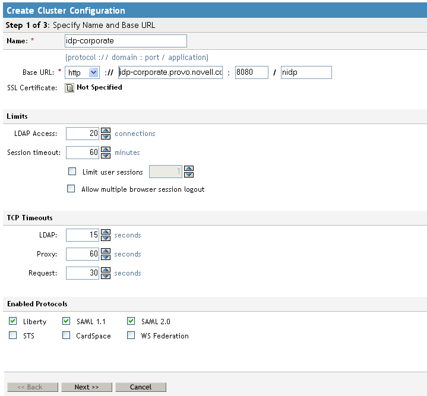This screenshot has height=396, width=427.
Task: Click the Cancel button
Action: (141, 387)
